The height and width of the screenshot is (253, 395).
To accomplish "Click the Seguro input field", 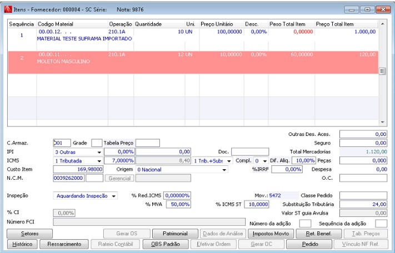I will (363, 143).
